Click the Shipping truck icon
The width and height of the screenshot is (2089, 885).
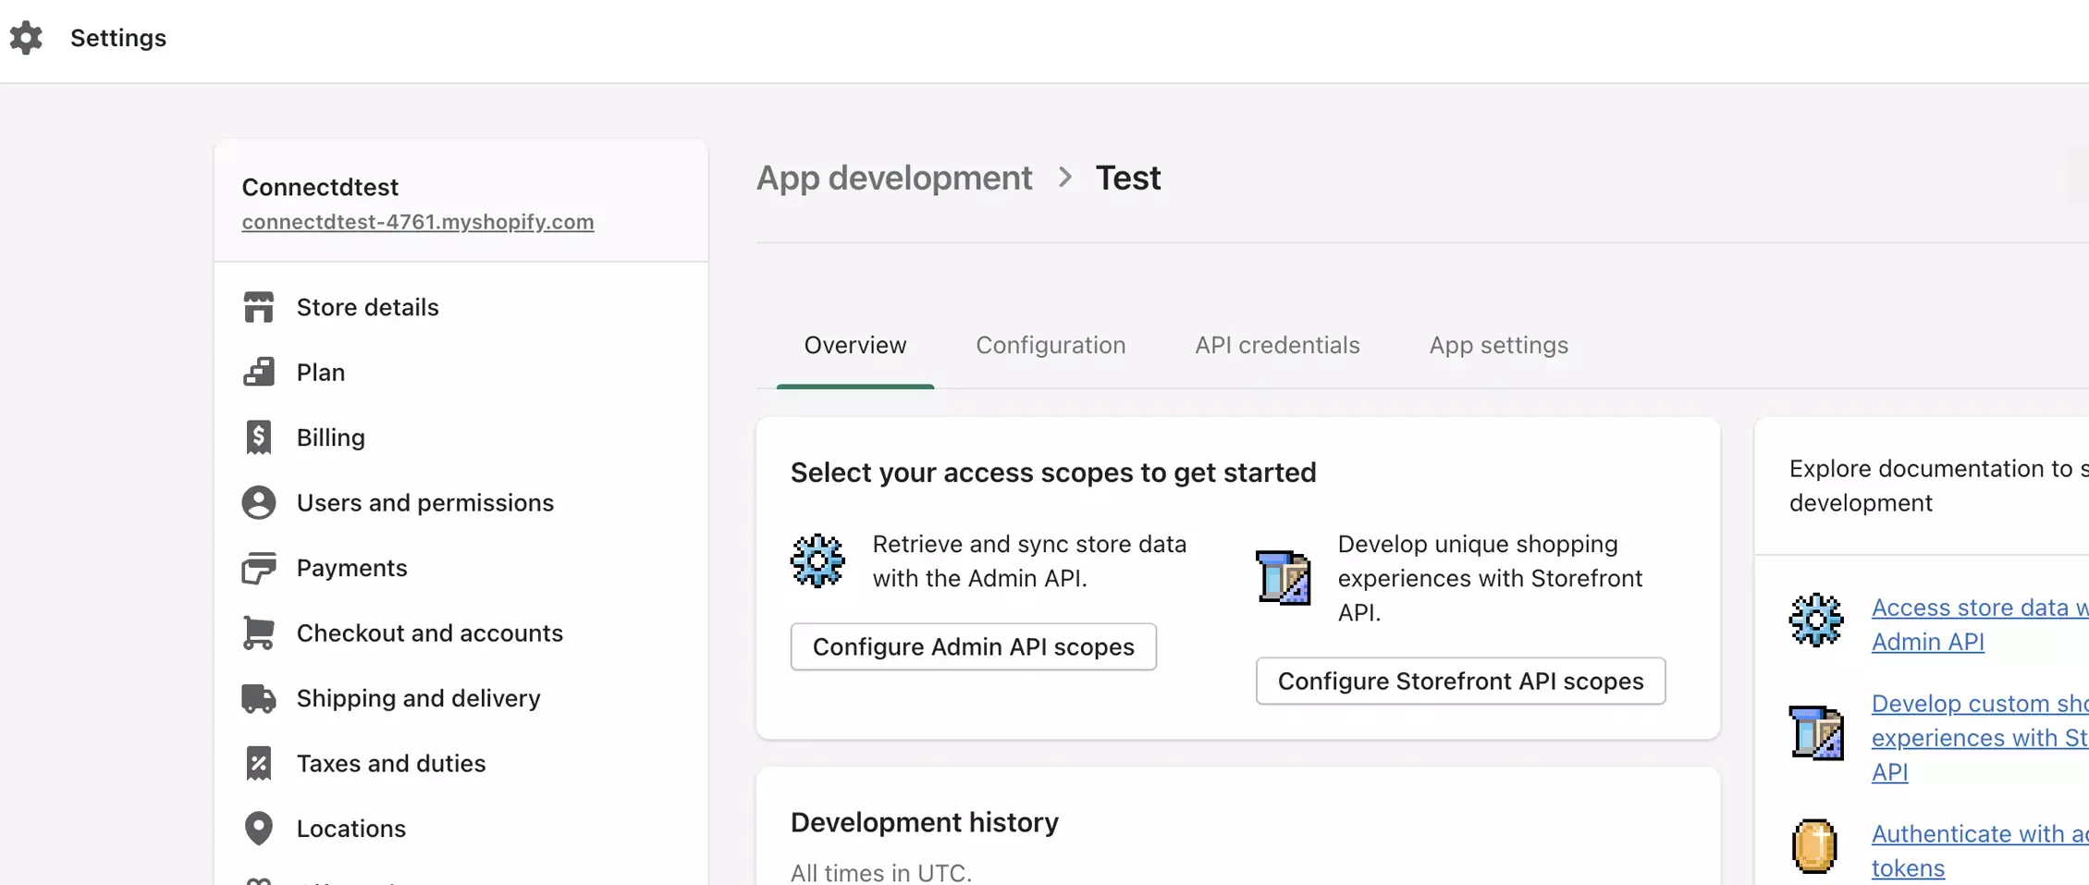259,698
